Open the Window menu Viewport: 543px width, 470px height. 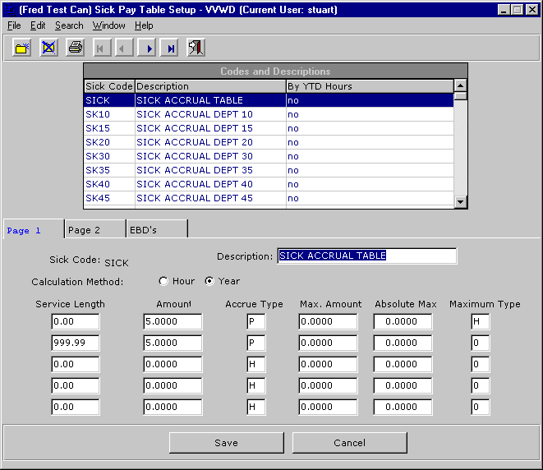109,25
